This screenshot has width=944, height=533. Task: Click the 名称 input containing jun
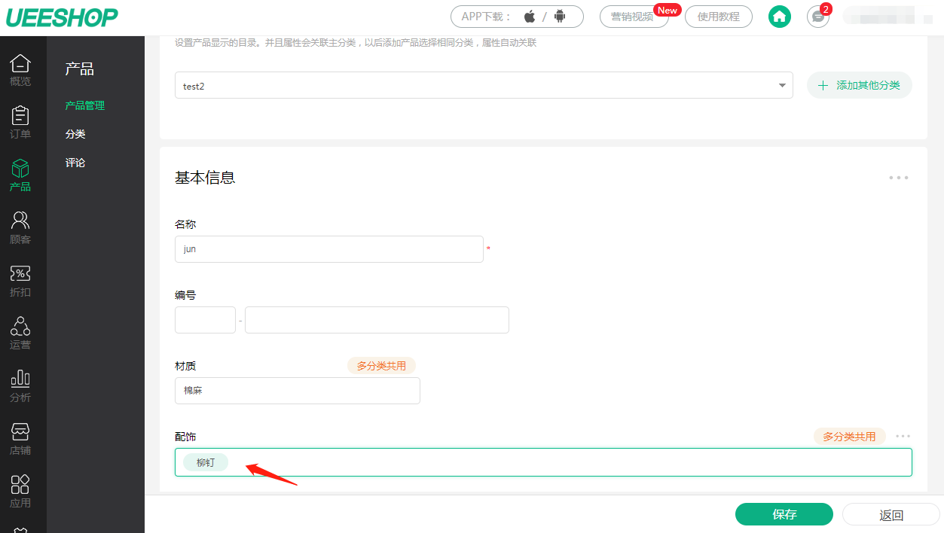329,249
